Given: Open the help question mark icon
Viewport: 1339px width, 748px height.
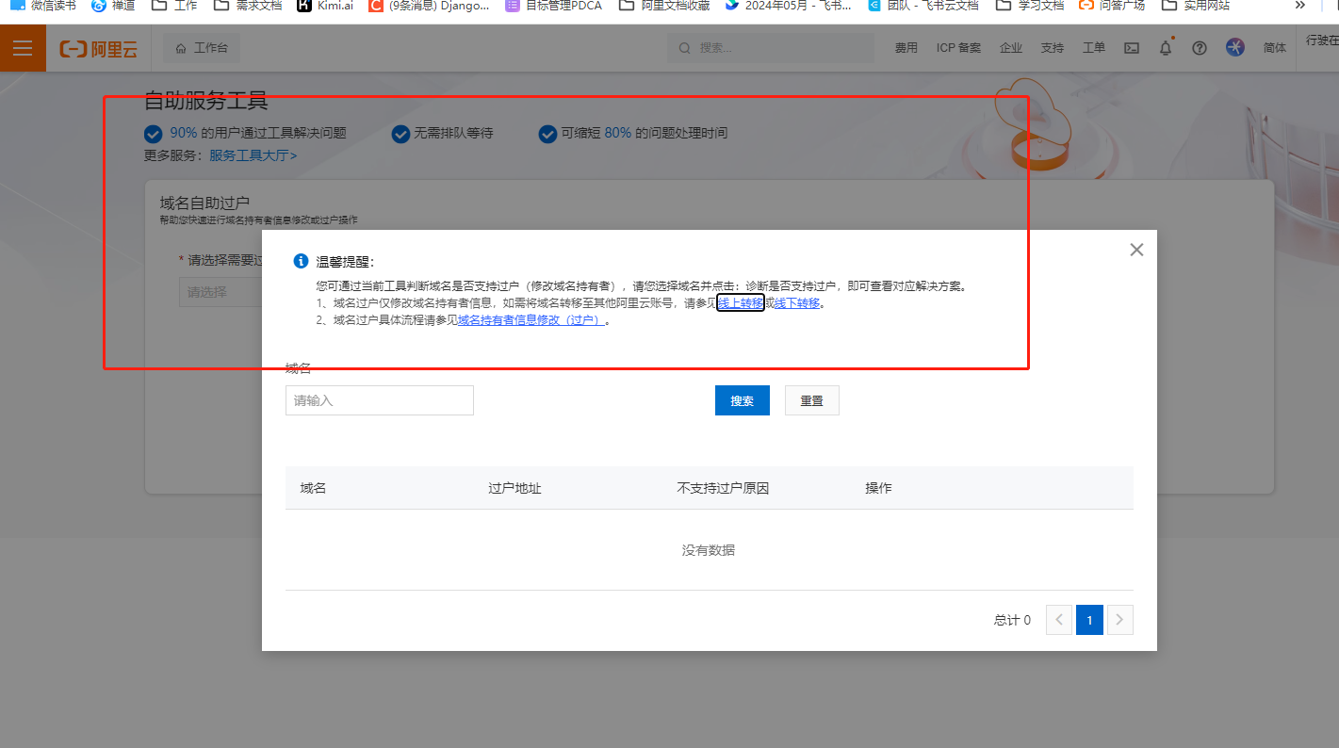Looking at the screenshot, I should 1200,48.
